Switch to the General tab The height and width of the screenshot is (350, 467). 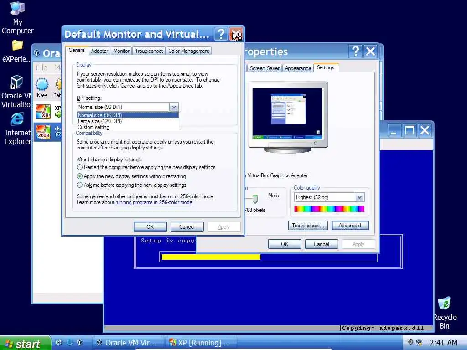77,50
